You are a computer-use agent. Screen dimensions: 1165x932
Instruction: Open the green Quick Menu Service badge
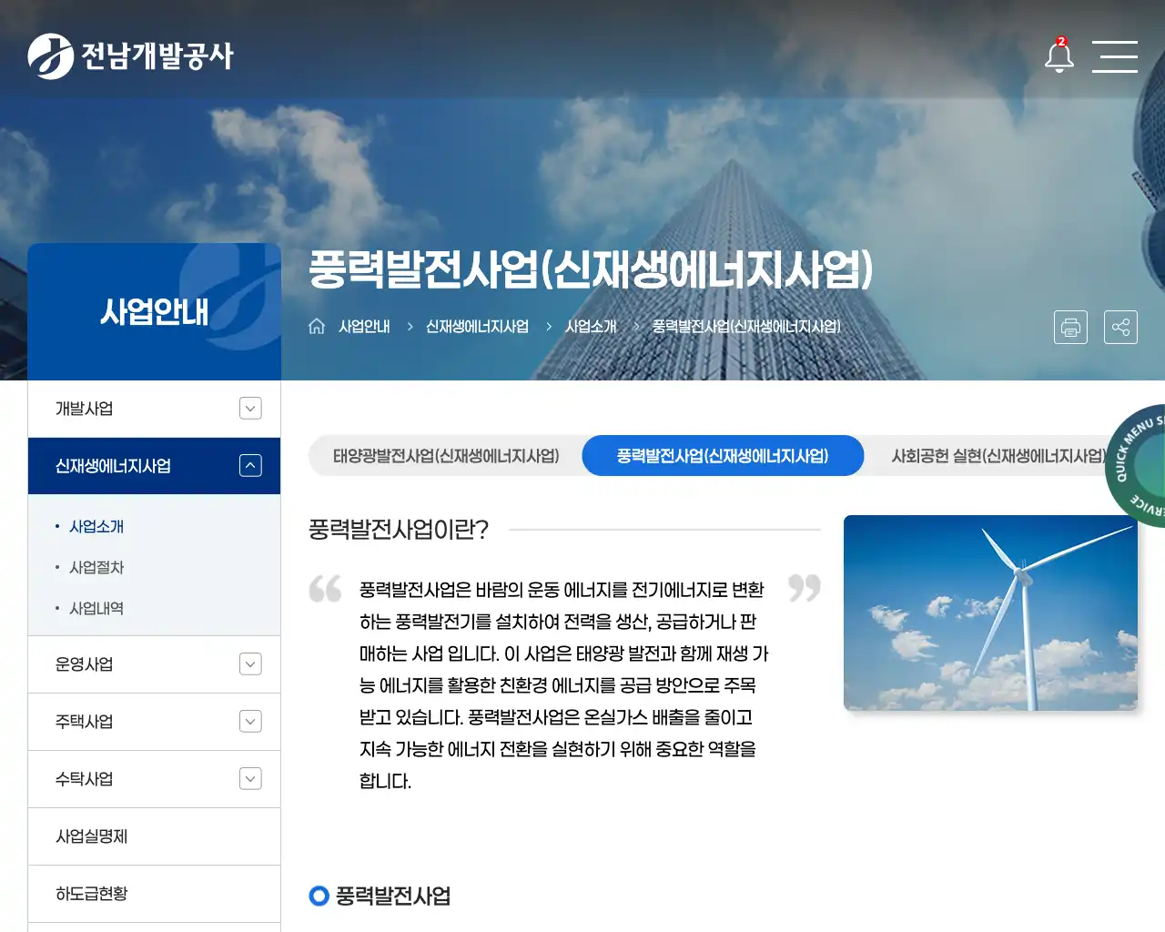(1138, 465)
